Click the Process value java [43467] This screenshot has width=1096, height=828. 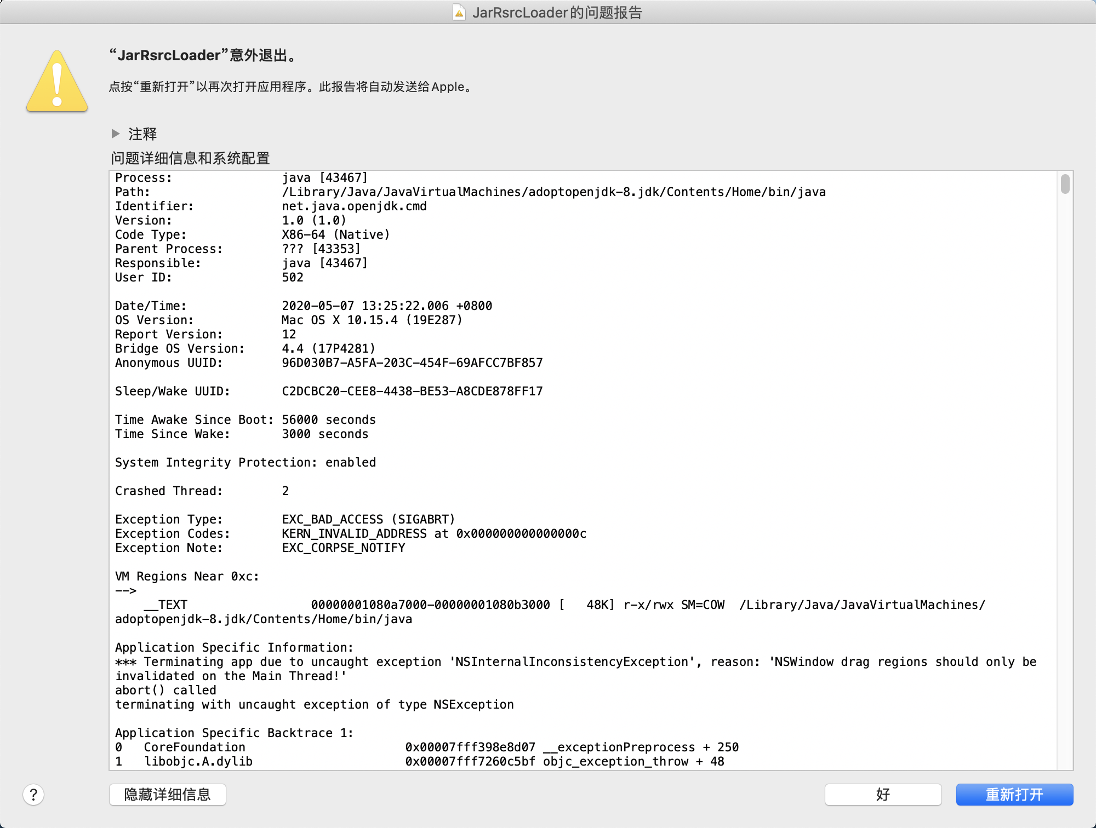coord(325,177)
